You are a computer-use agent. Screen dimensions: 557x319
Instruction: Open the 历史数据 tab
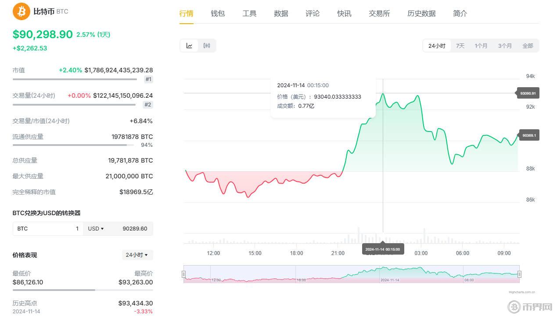pos(421,14)
